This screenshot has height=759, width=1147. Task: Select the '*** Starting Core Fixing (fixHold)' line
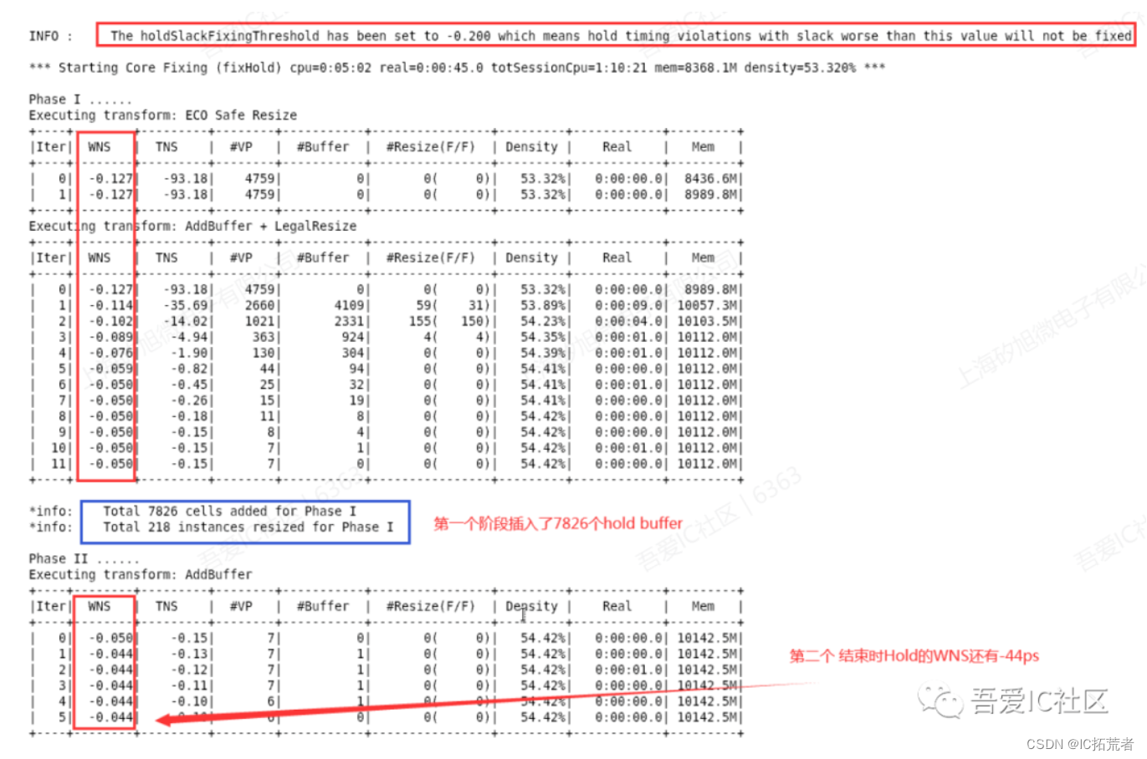(457, 68)
